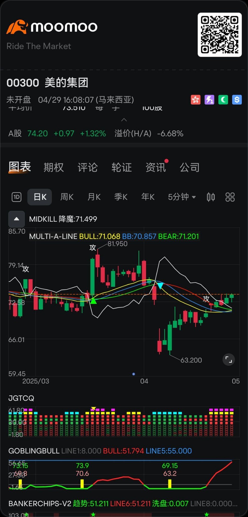Open the 资讯 tab
This screenshot has width=248, height=517.
pyautogui.click(x=156, y=167)
